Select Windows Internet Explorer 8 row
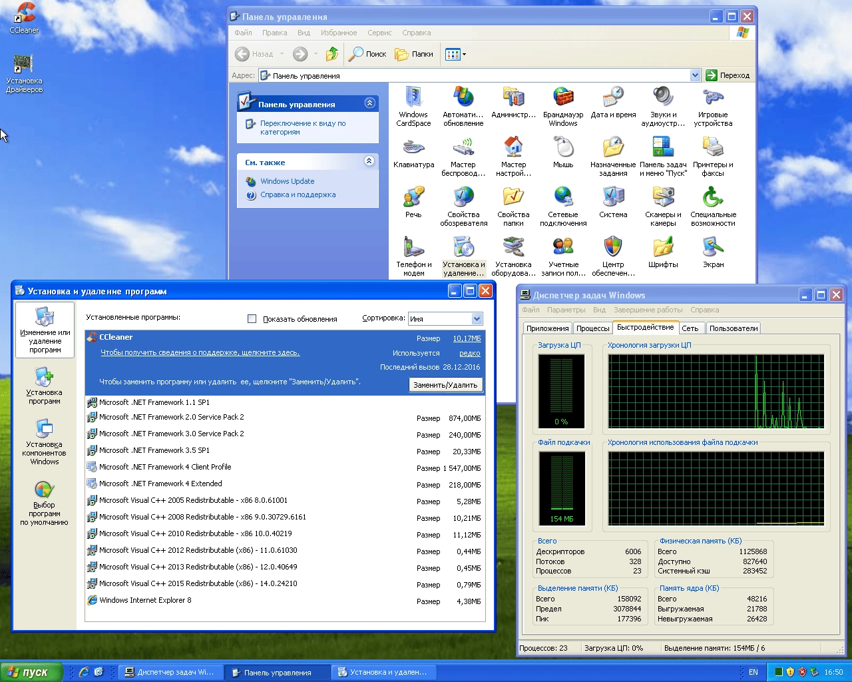 point(285,601)
